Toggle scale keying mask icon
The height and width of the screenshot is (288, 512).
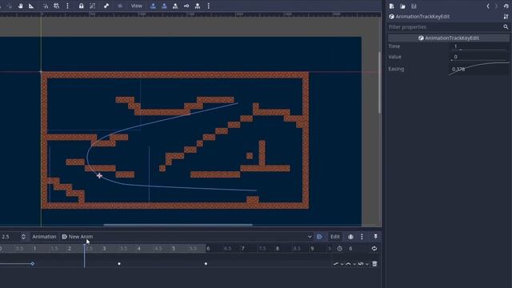point(175,6)
